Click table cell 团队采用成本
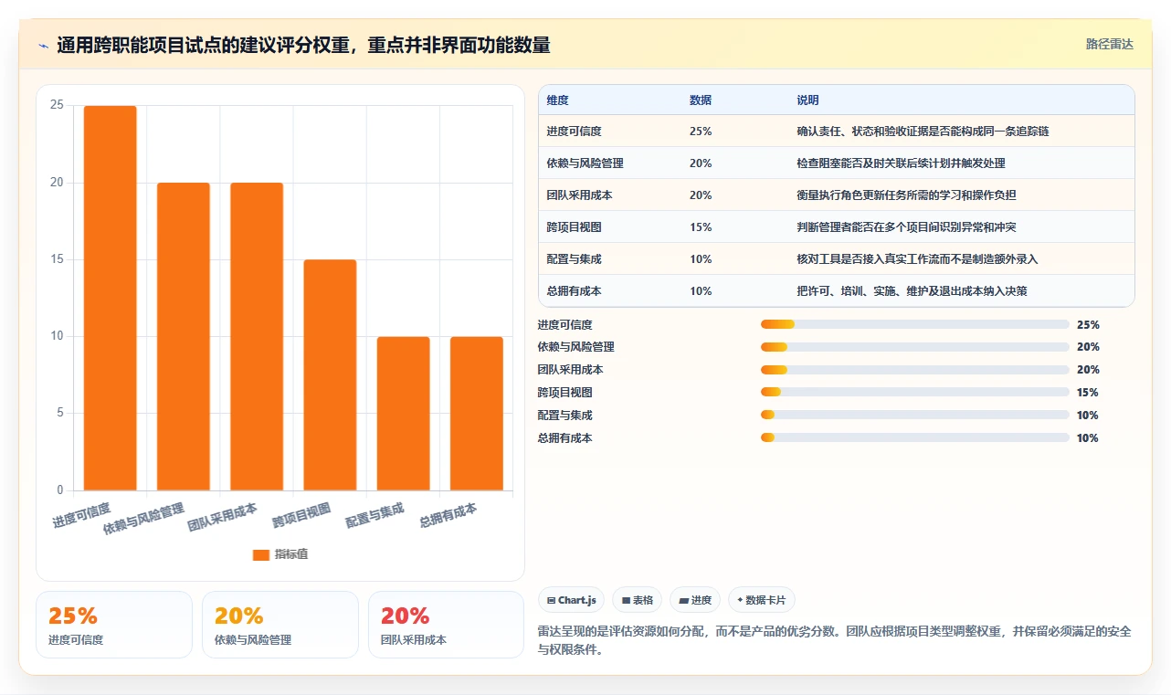This screenshot has height=695, width=1171. click(x=579, y=195)
